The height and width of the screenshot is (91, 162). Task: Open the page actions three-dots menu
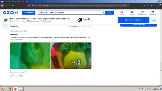pyautogui.click(x=122, y=5)
